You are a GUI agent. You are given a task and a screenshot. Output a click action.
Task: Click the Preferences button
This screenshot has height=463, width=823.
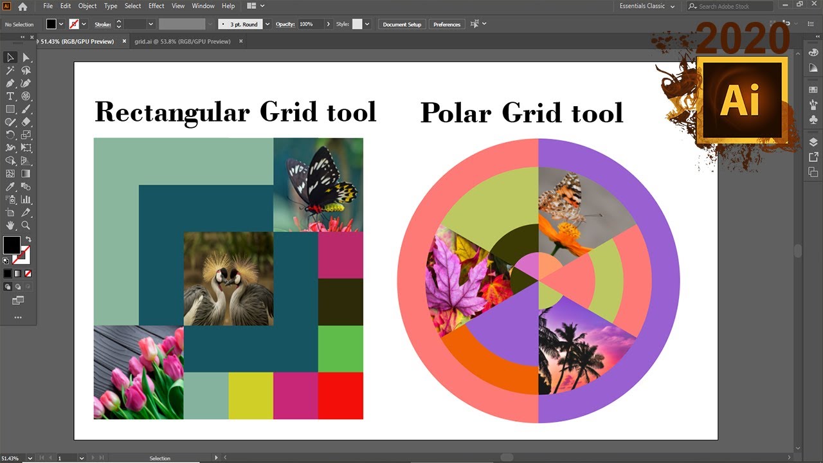coord(447,24)
